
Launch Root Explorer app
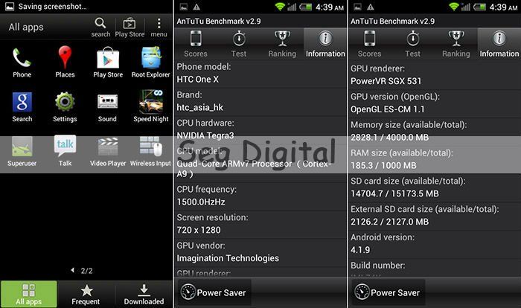tap(151, 62)
